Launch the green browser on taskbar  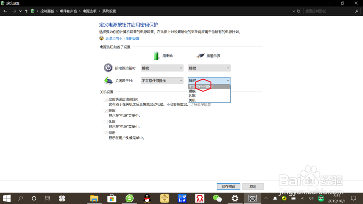click(x=130, y=198)
